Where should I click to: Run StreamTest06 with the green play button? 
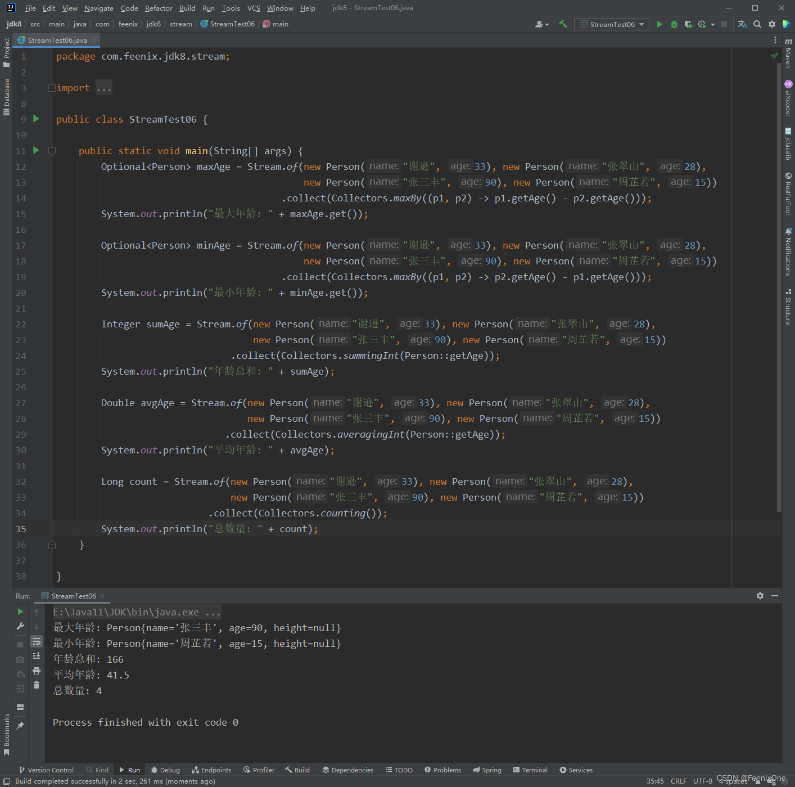pyautogui.click(x=660, y=24)
